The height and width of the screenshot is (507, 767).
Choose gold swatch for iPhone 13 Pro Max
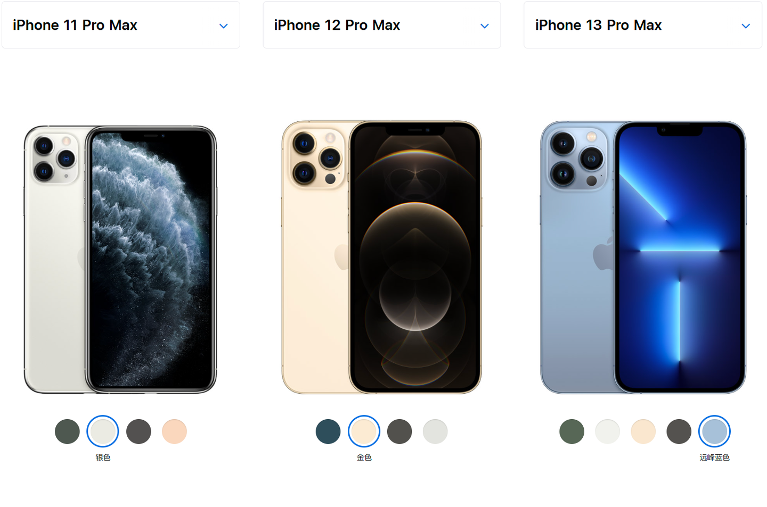click(x=643, y=431)
